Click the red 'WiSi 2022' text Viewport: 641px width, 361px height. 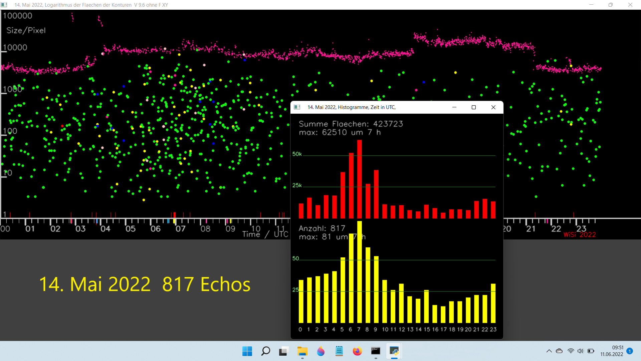(580, 235)
